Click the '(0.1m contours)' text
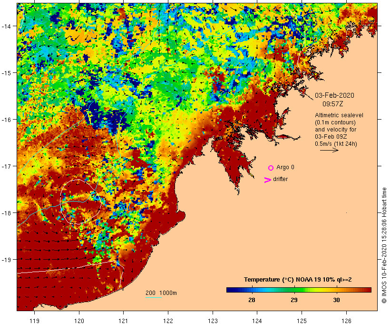 pyautogui.click(x=335, y=122)
